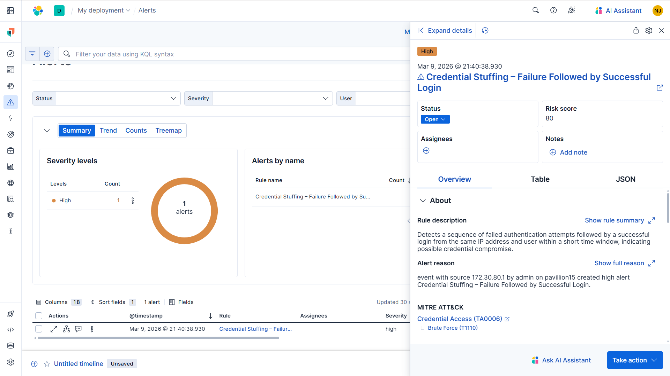The image size is (670, 376).
Task: Select the Dashboards icon in the left sidebar
Action: [x=11, y=70]
